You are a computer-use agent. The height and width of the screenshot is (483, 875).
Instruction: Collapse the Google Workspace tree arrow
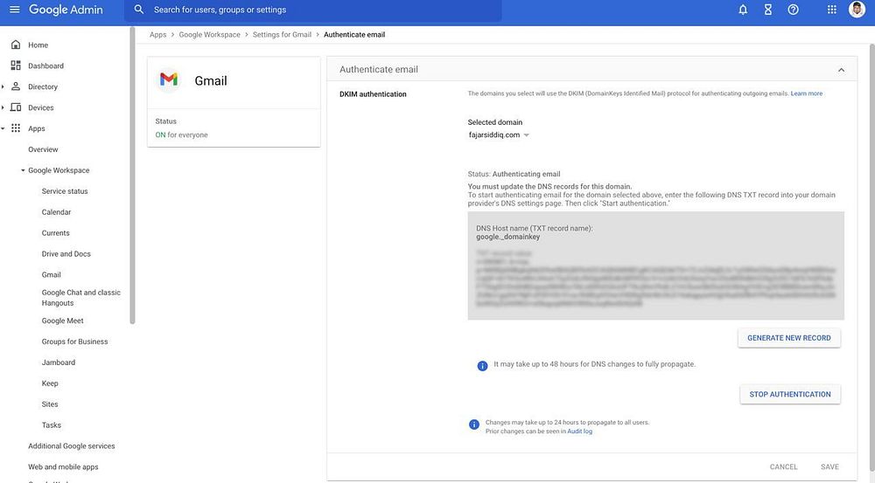click(x=23, y=170)
